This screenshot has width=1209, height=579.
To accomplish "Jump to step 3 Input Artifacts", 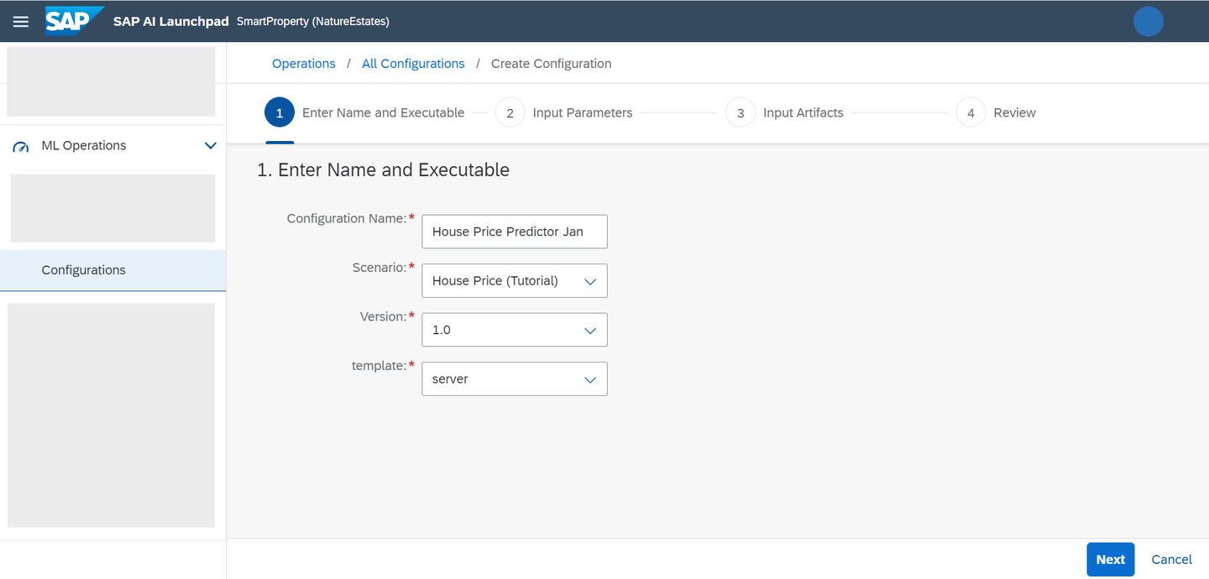I will (x=784, y=112).
